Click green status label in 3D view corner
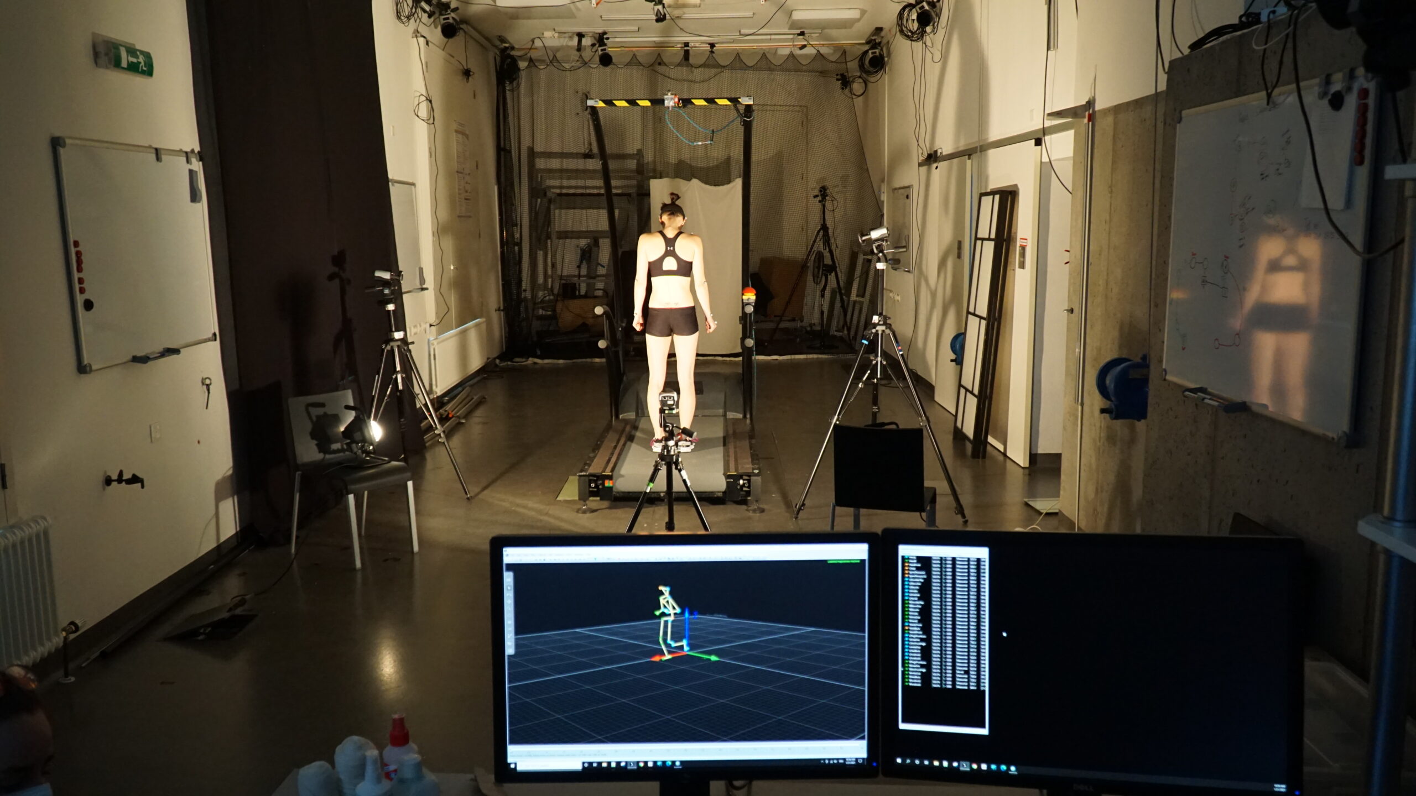 (x=844, y=562)
